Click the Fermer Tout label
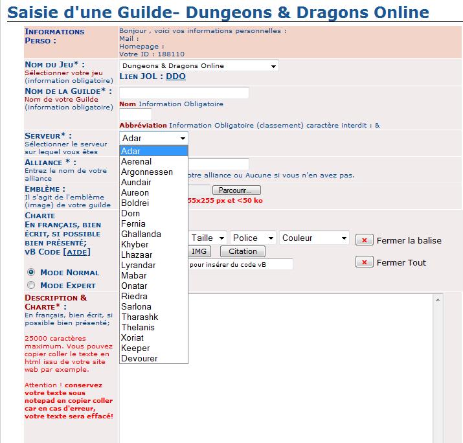Image resolution: width=463 pixels, height=443 pixels. point(401,262)
